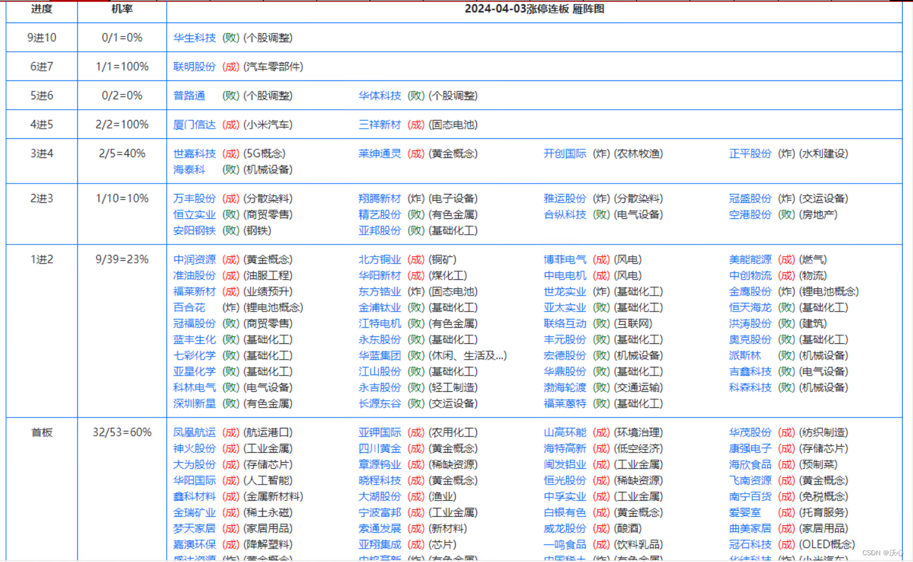The image size is (913, 562).
Task: Open the 恒立实业 stock link
Action: coord(194,215)
